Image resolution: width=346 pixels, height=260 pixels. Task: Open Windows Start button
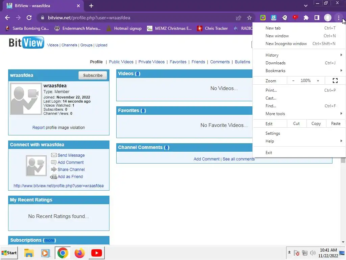9,253
